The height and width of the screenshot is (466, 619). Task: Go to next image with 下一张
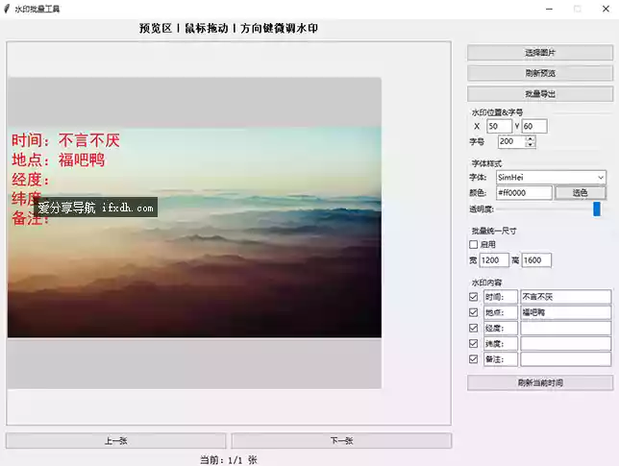pos(341,441)
